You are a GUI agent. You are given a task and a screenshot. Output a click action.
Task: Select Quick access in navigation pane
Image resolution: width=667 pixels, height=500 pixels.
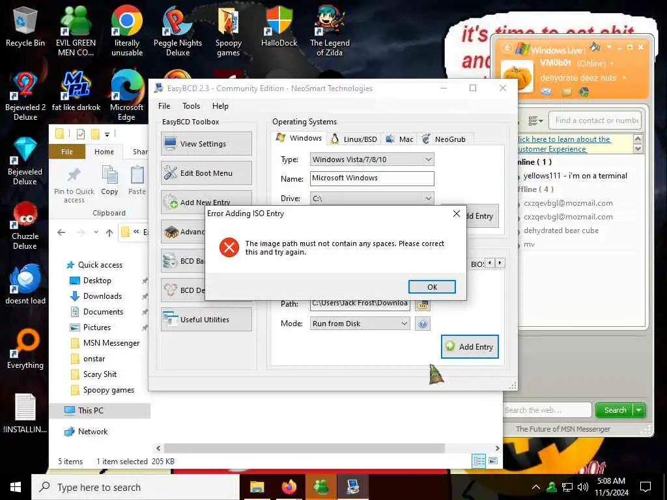[x=94, y=265]
